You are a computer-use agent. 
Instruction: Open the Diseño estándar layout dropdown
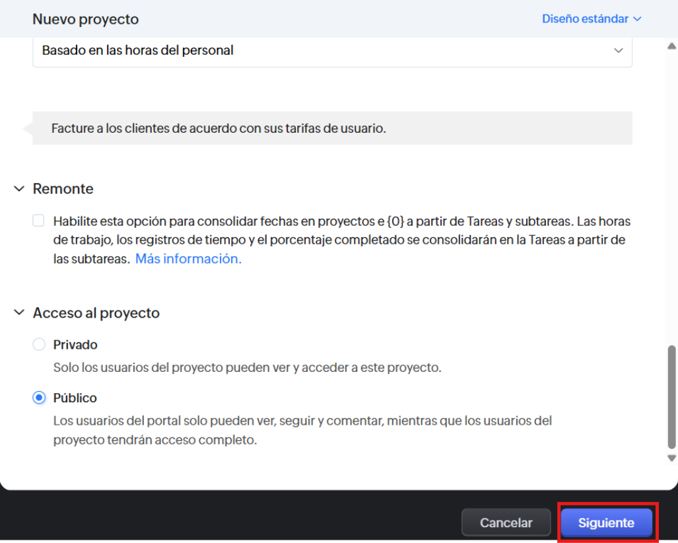click(x=585, y=19)
